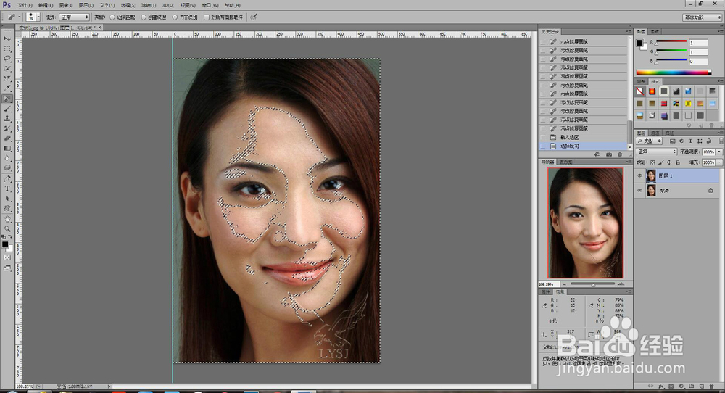Select the Path Selection tool
This screenshot has width=725, height=393.
click(7, 199)
